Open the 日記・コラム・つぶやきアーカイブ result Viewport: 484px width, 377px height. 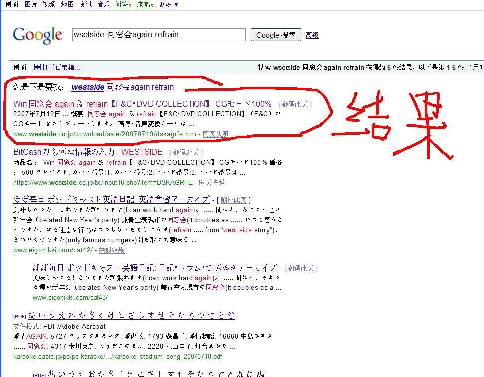[155, 268]
